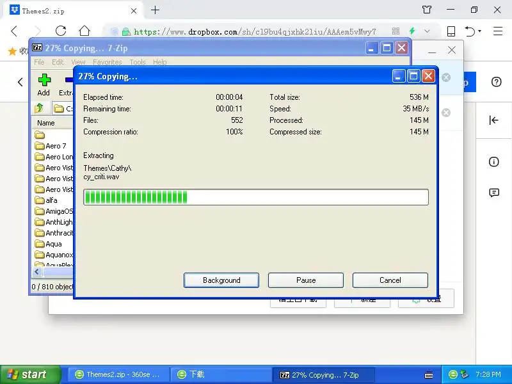512x384 pixels.
Task: Click the safely remove hardware tray icon
Action: (x=464, y=374)
